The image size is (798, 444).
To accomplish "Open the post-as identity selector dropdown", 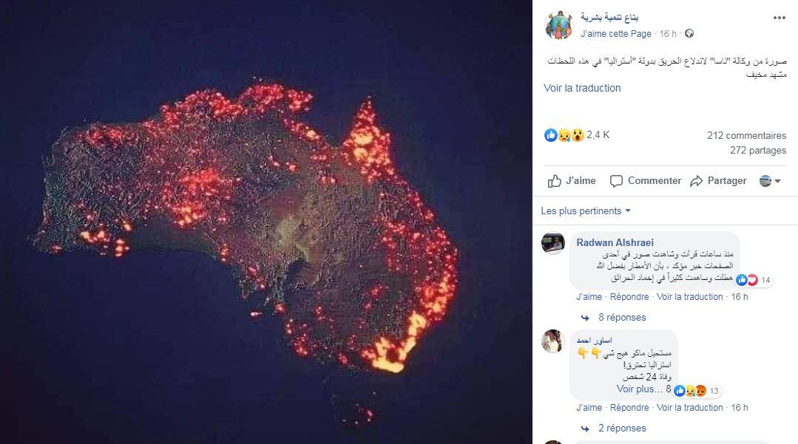I will point(770,181).
